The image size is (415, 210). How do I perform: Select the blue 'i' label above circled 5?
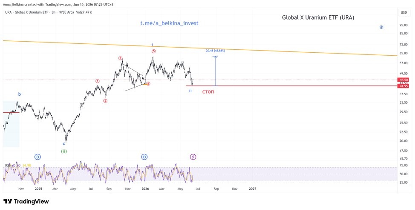152,44
